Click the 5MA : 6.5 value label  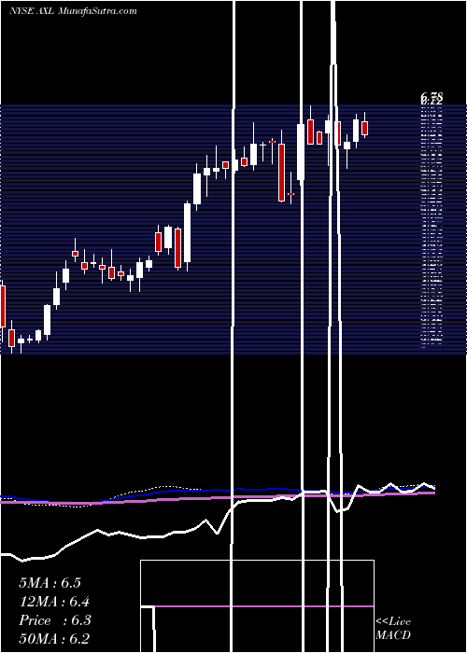click(x=50, y=583)
